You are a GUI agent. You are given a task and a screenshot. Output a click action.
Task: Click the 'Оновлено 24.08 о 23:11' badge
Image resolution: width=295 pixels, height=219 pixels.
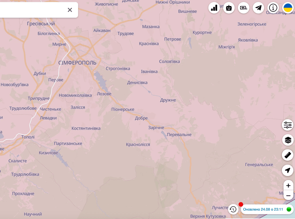click(263, 209)
